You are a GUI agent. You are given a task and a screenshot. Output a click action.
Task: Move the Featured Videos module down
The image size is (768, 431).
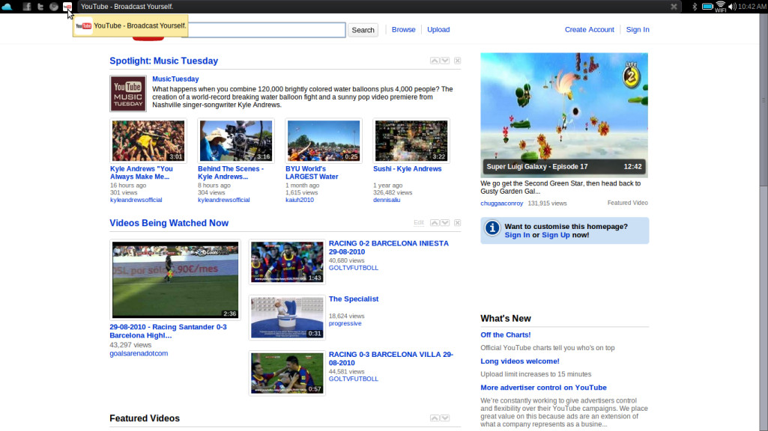445,418
